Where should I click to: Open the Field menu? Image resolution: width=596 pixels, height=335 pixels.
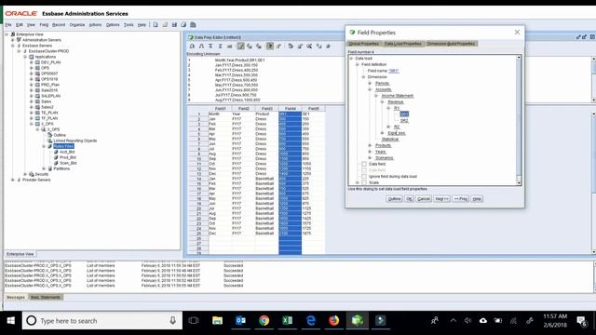pos(44,25)
